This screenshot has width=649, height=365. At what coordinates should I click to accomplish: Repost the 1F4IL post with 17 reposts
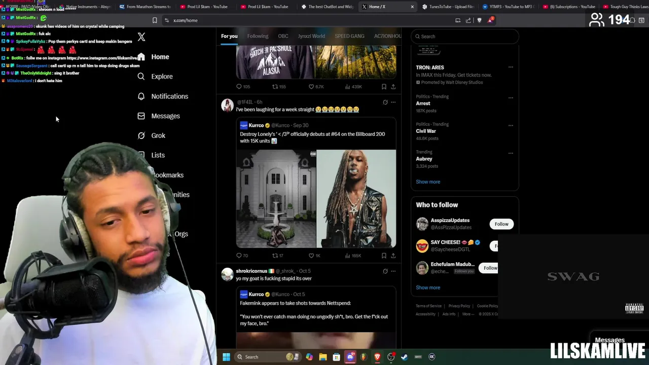pyautogui.click(x=277, y=255)
